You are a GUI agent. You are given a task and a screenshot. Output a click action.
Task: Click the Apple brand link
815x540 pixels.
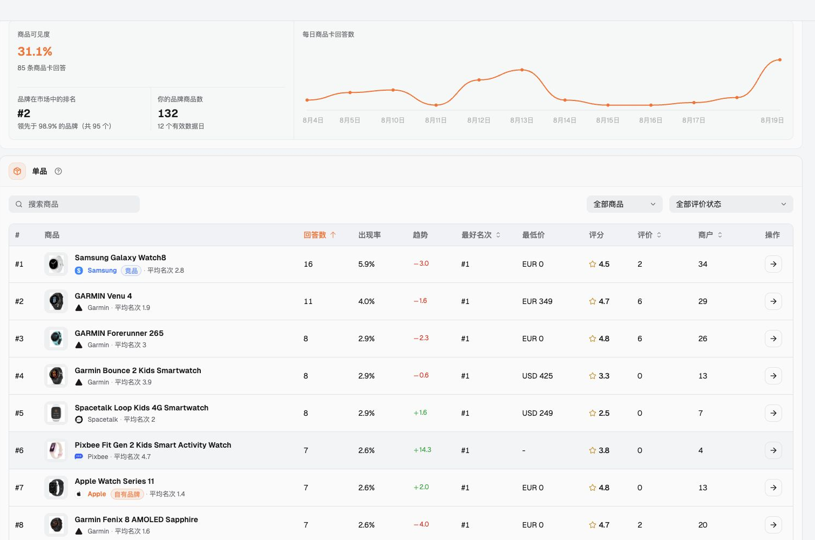pyautogui.click(x=97, y=494)
